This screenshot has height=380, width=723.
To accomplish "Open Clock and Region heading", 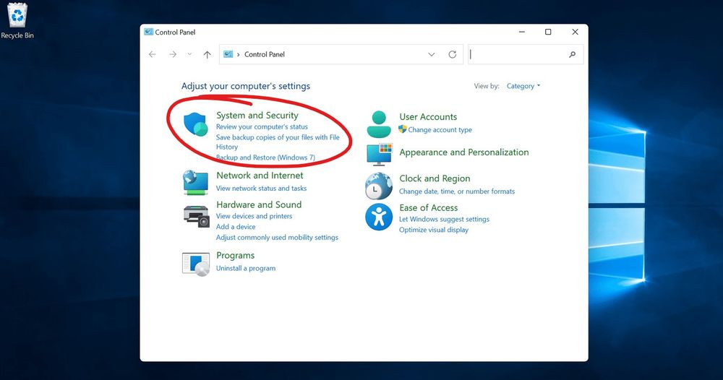I will [435, 178].
